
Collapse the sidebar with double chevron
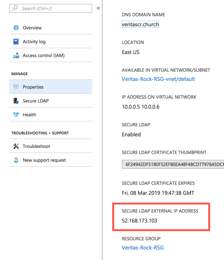tap(98, 8)
